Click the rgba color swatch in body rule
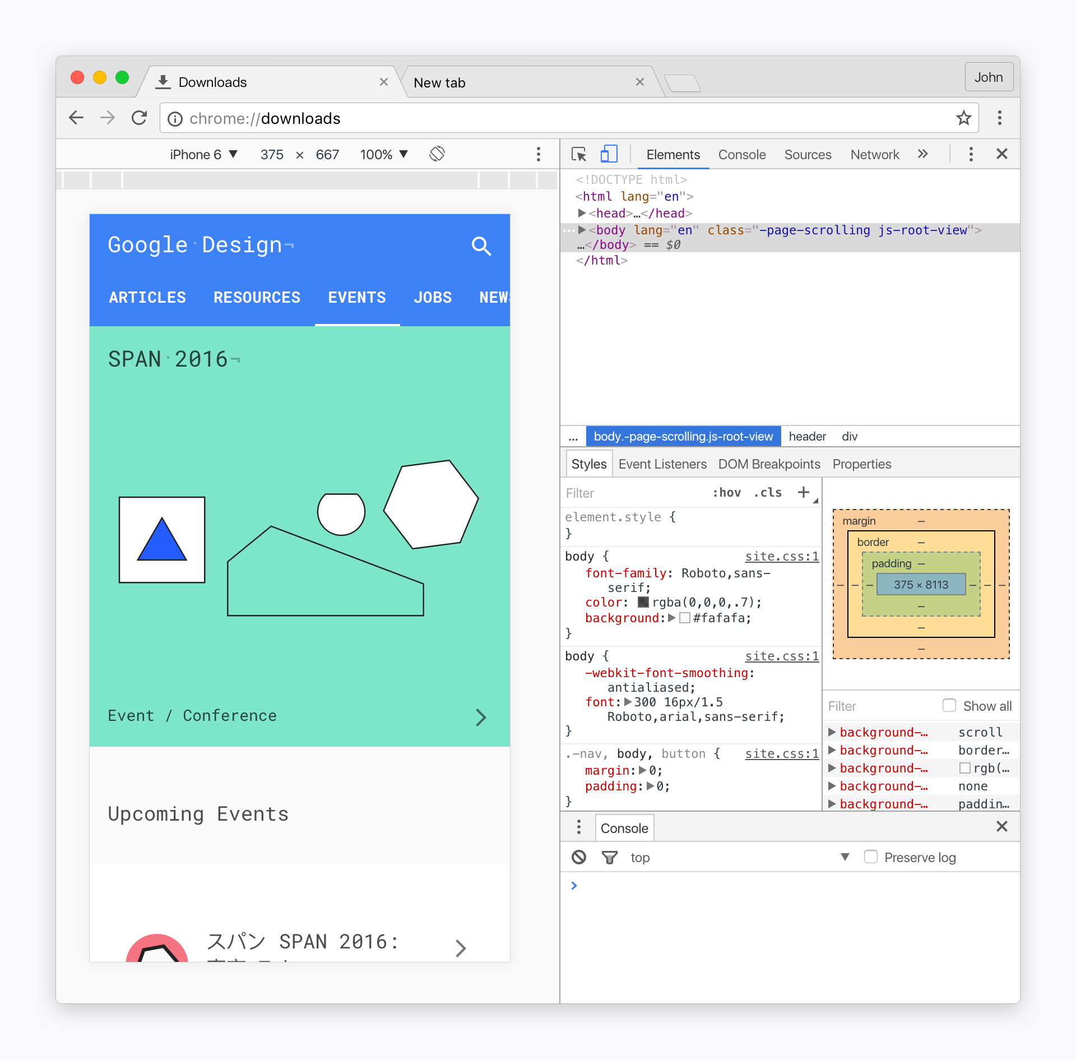 [643, 602]
